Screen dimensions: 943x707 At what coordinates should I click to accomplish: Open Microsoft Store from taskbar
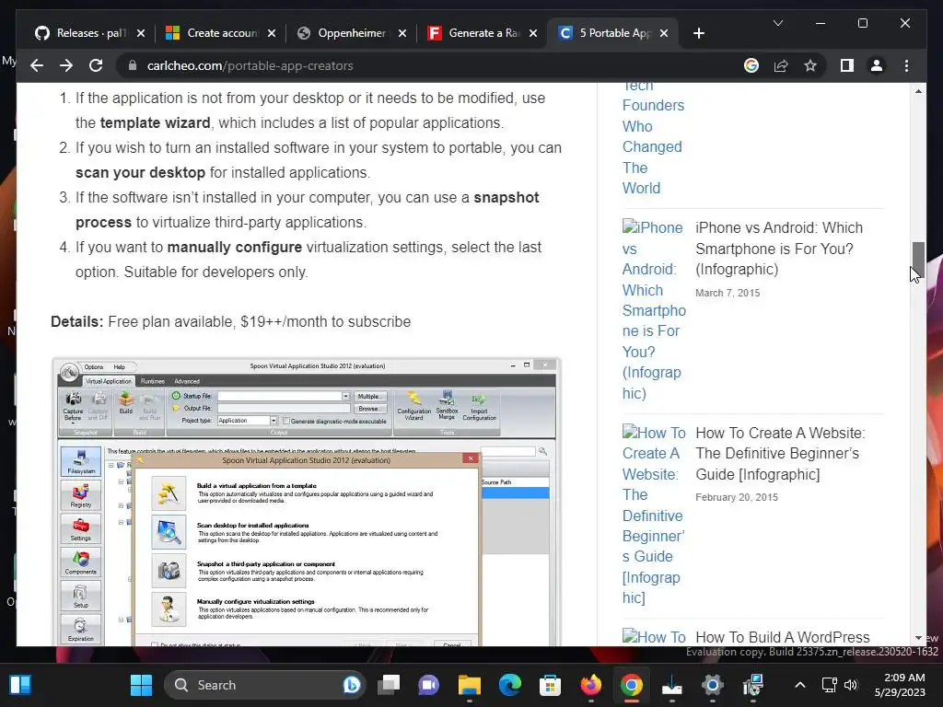(551, 685)
